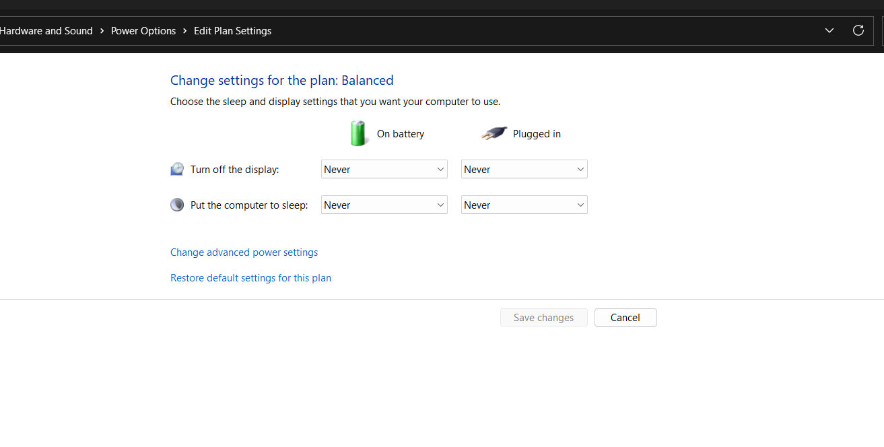
Task: Open Change advanced power settings link
Action: click(x=244, y=252)
